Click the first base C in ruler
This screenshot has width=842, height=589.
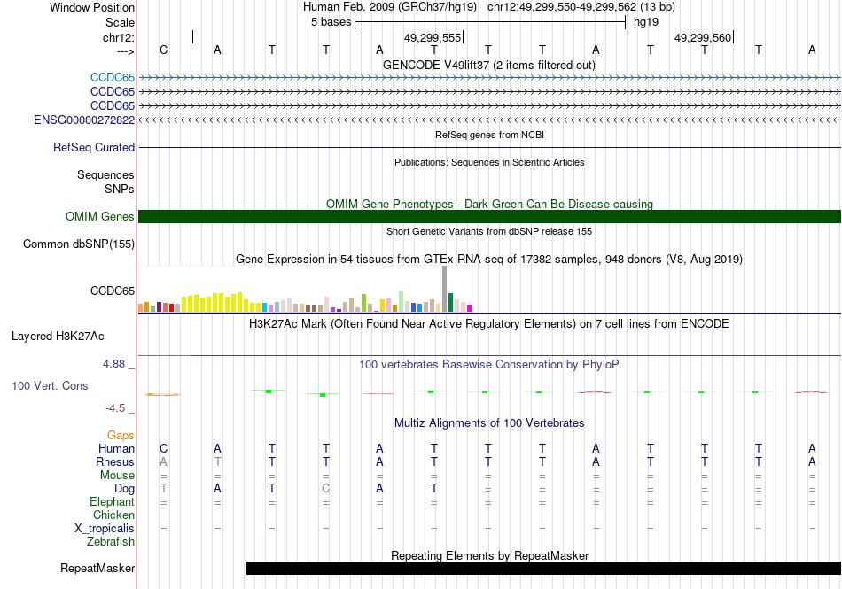(164, 50)
